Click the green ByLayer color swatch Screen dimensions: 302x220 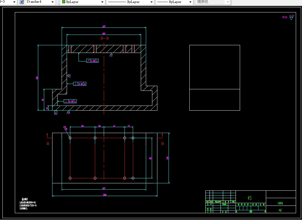pos(64,2)
